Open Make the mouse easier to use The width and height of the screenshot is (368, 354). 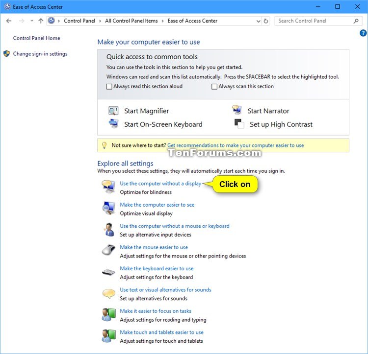click(x=154, y=247)
